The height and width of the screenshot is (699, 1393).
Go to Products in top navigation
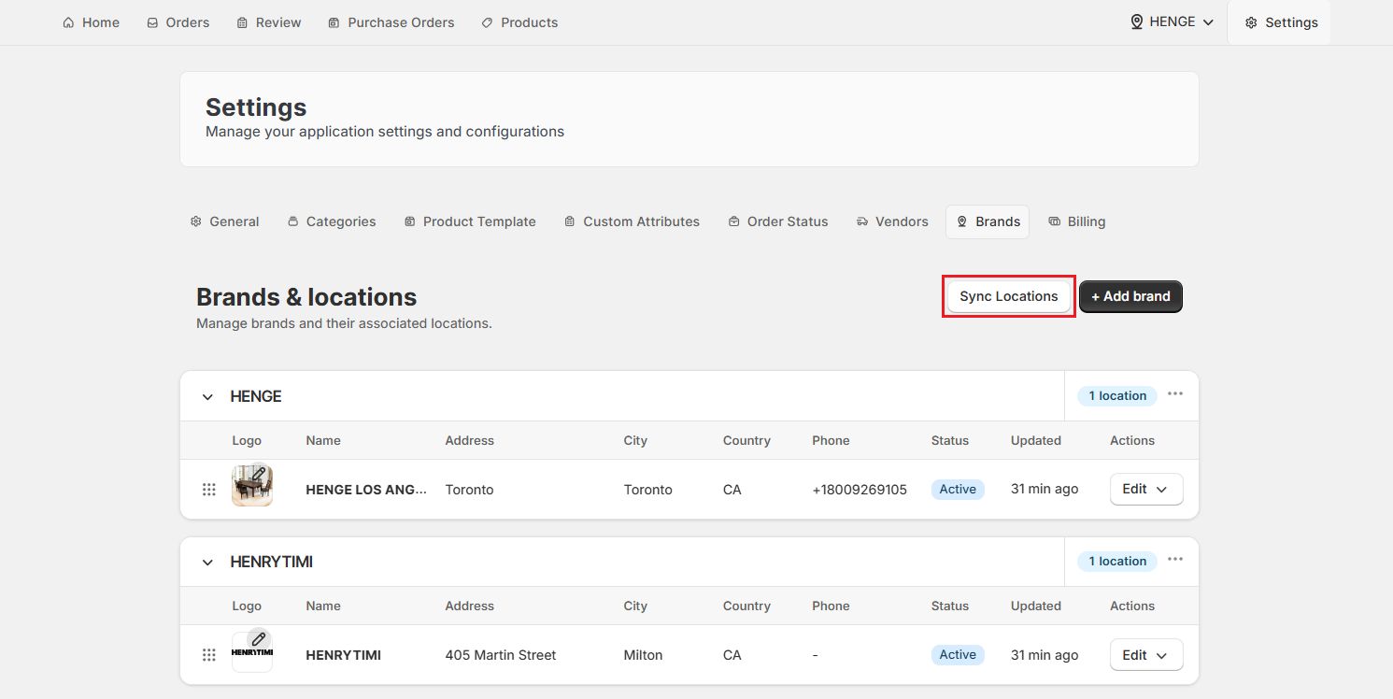pos(519,22)
